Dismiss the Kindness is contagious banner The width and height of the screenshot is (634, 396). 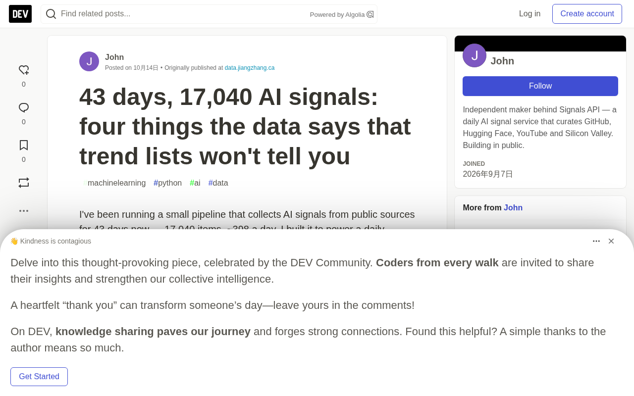point(611,241)
